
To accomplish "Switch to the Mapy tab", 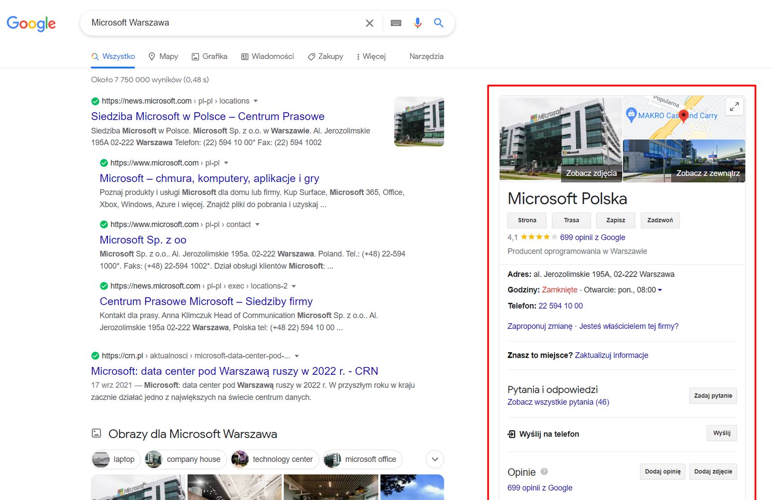I will tap(163, 57).
